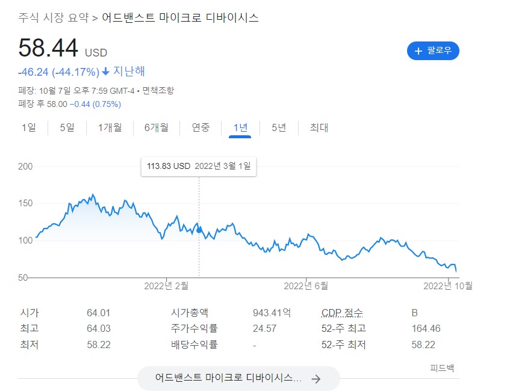Select the 1일 range tab
The width and height of the screenshot is (507, 392).
(29, 127)
